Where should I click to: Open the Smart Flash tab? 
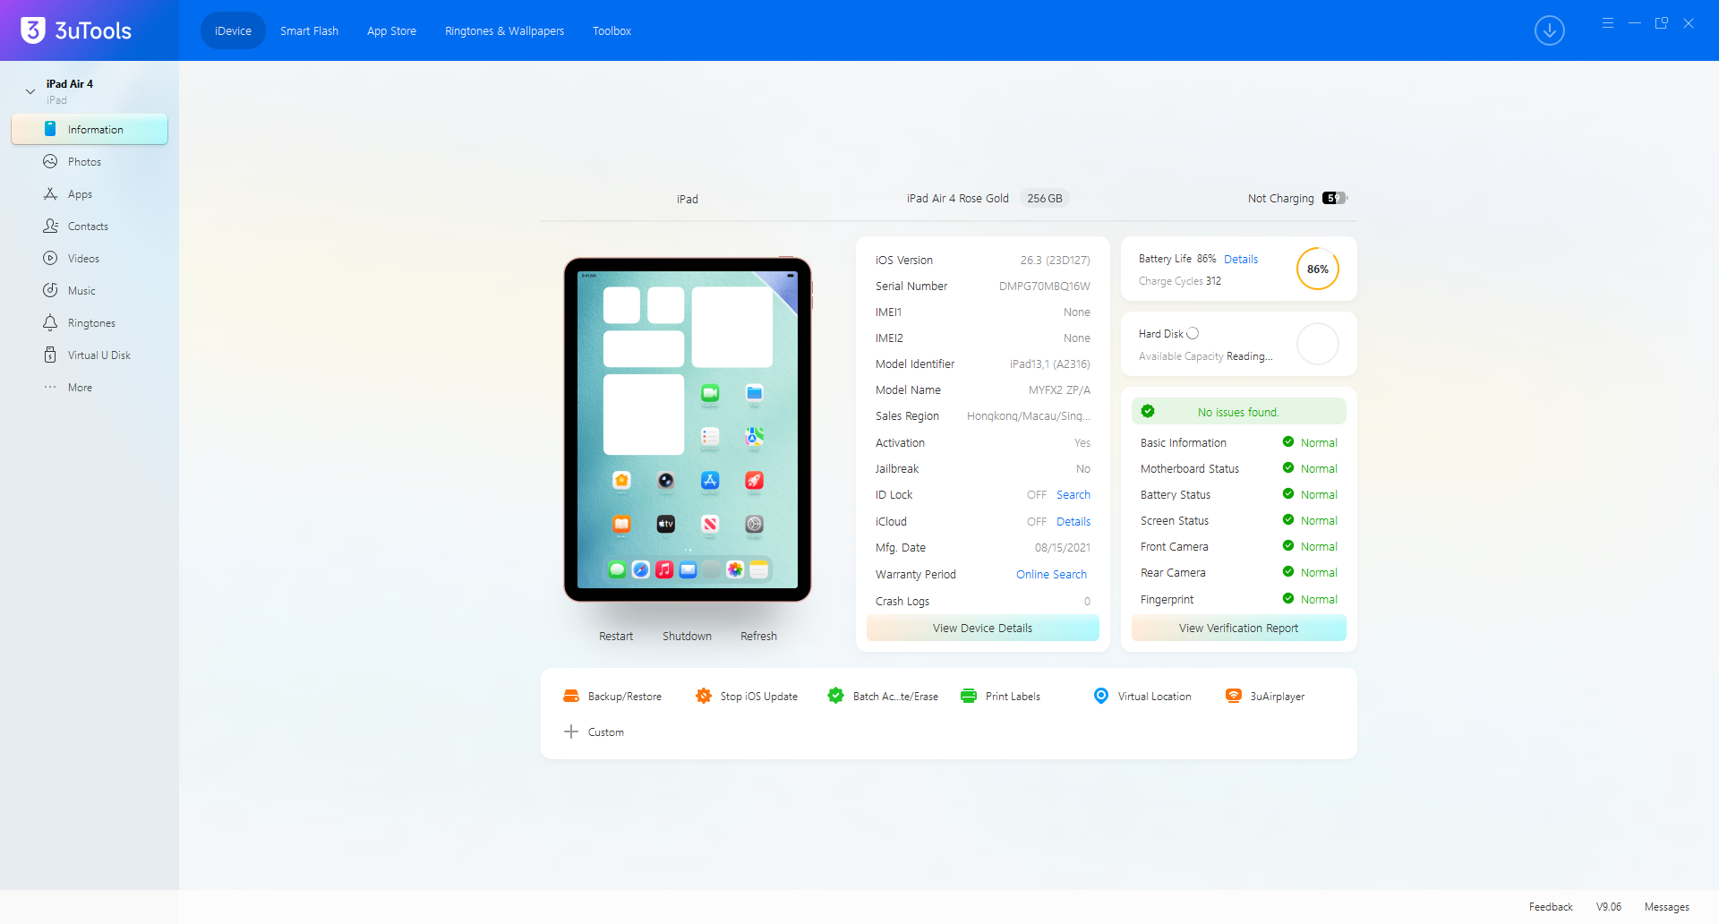click(x=309, y=30)
